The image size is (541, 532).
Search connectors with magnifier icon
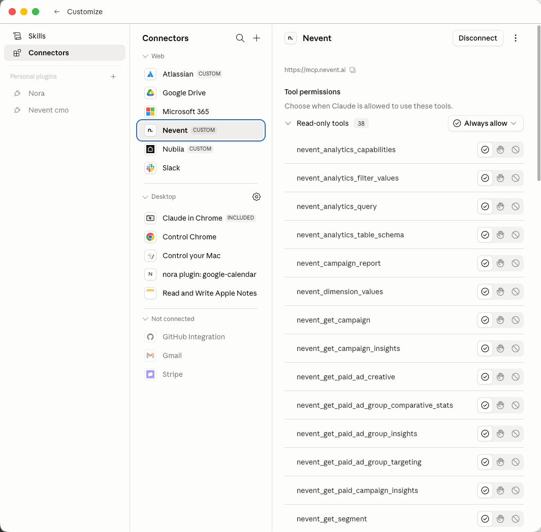pos(240,38)
